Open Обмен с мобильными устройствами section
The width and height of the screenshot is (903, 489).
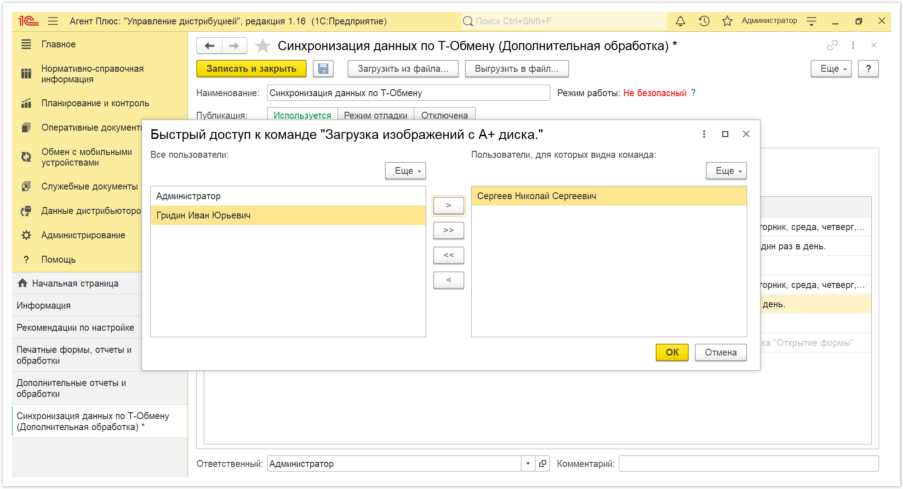click(86, 157)
